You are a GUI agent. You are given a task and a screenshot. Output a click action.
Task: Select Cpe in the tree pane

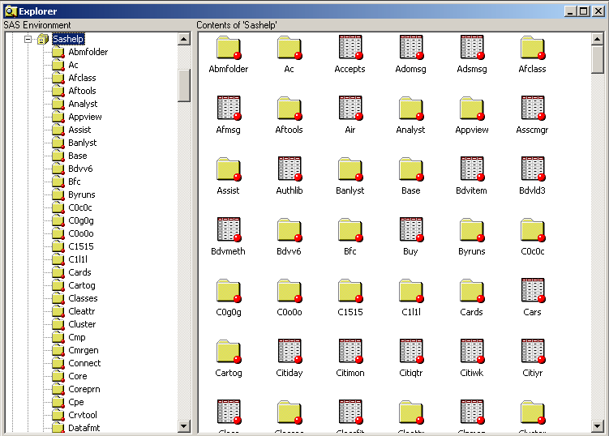[x=76, y=402]
